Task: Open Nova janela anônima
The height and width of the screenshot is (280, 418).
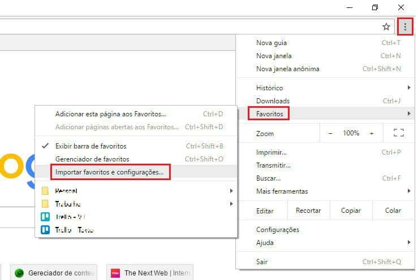Action: pos(288,69)
